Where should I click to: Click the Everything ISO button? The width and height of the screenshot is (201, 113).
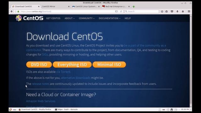(72, 65)
